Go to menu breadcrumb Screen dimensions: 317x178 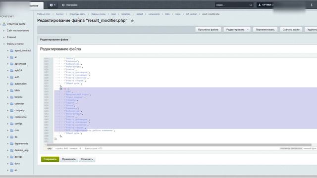178,14
